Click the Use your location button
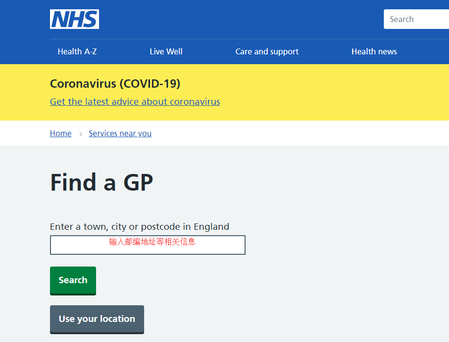Viewport: 449px width, 342px height. [x=97, y=319]
